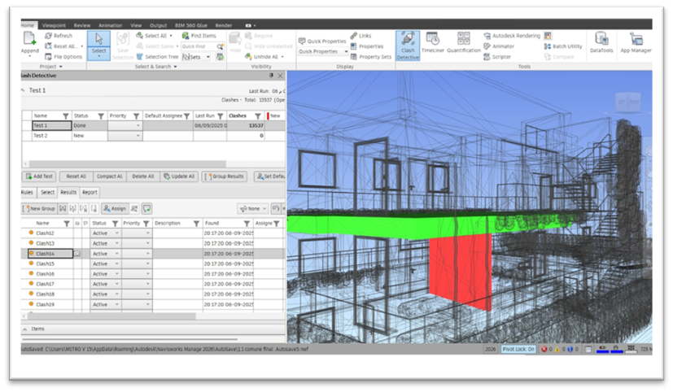
Task: Open Status dropdown for Clash14
Action: 116,254
